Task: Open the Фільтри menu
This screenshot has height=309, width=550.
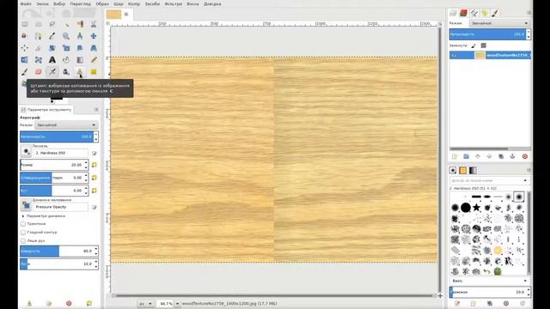Action: tap(174, 3)
